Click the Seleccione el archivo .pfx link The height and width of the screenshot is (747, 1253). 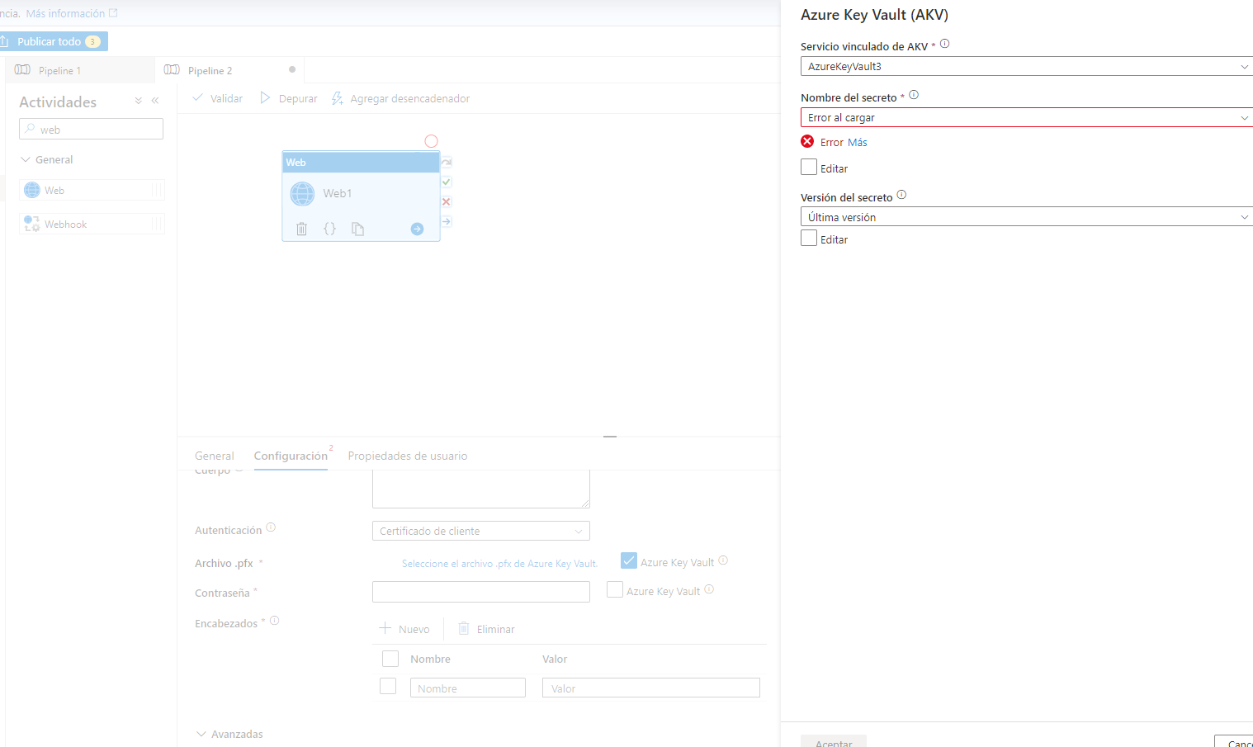point(499,563)
